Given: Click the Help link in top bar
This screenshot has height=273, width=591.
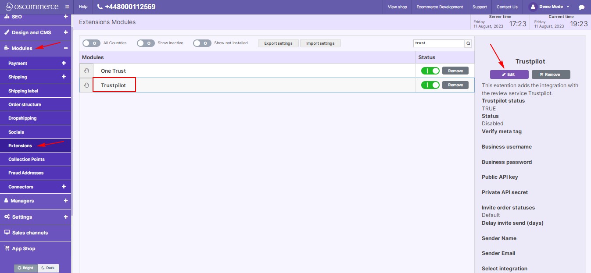Looking at the screenshot, I should coord(83,7).
